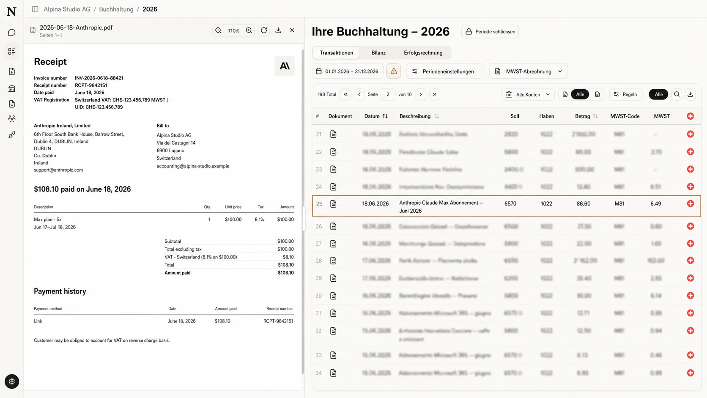The width and height of the screenshot is (707, 398).
Task: Open the settings gear at bottom left
Action: [x=12, y=382]
